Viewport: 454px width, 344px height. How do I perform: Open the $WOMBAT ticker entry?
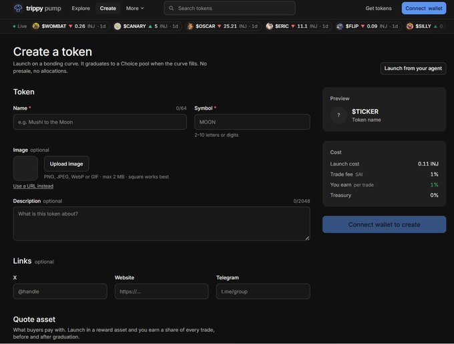tap(69, 26)
